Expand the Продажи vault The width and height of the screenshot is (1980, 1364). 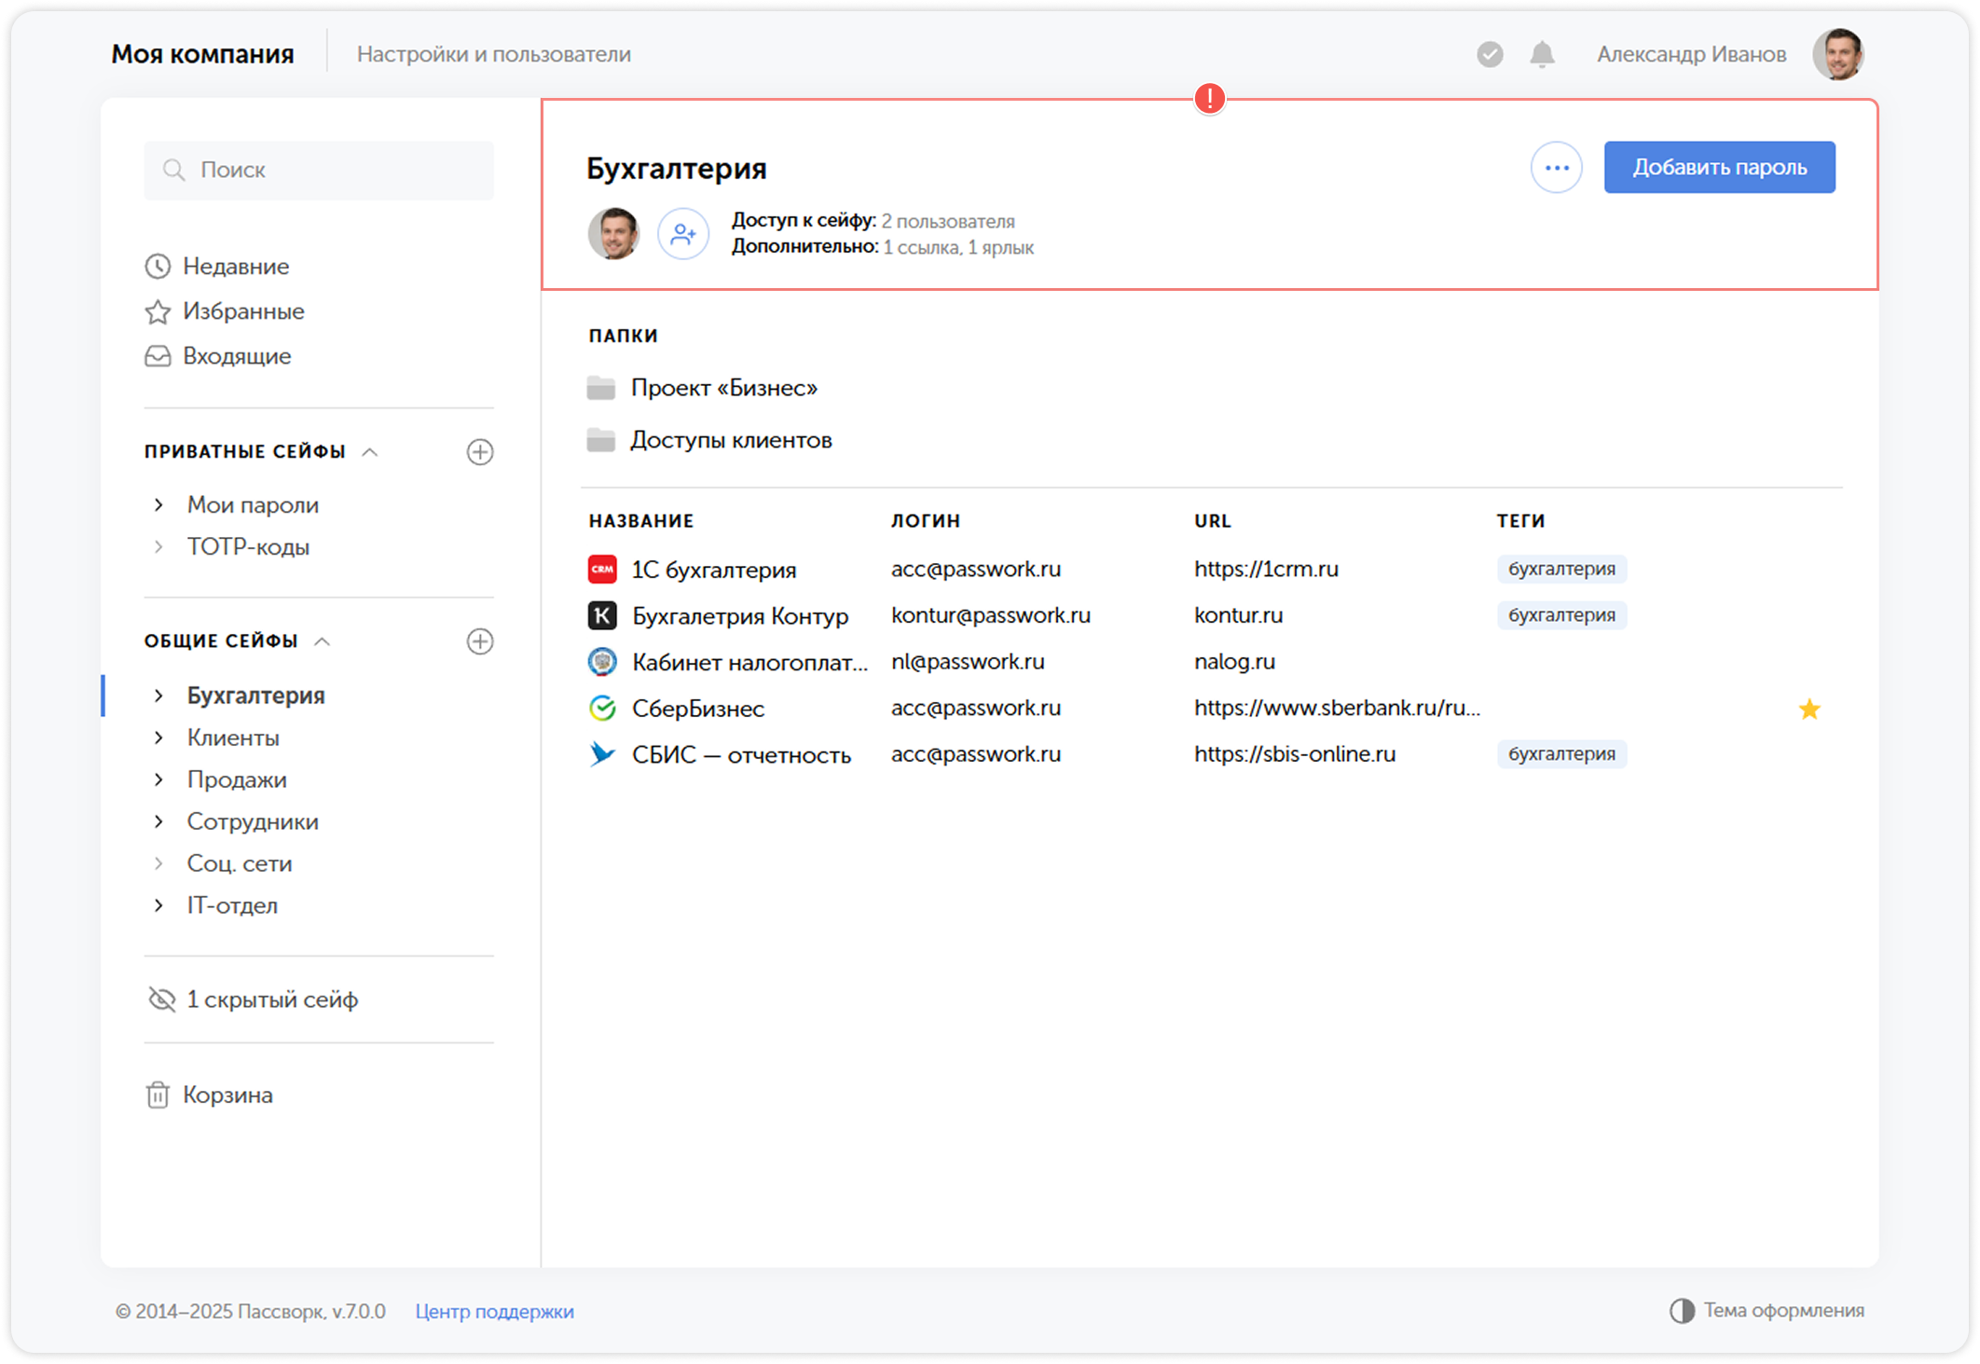(158, 779)
